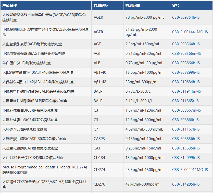Click range 0.78 μg/mL-50 μg/mL
Viewport: 213px width, 193px height.
tap(144, 63)
